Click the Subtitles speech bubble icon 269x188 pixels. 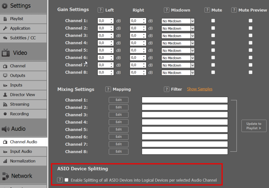tap(5, 38)
